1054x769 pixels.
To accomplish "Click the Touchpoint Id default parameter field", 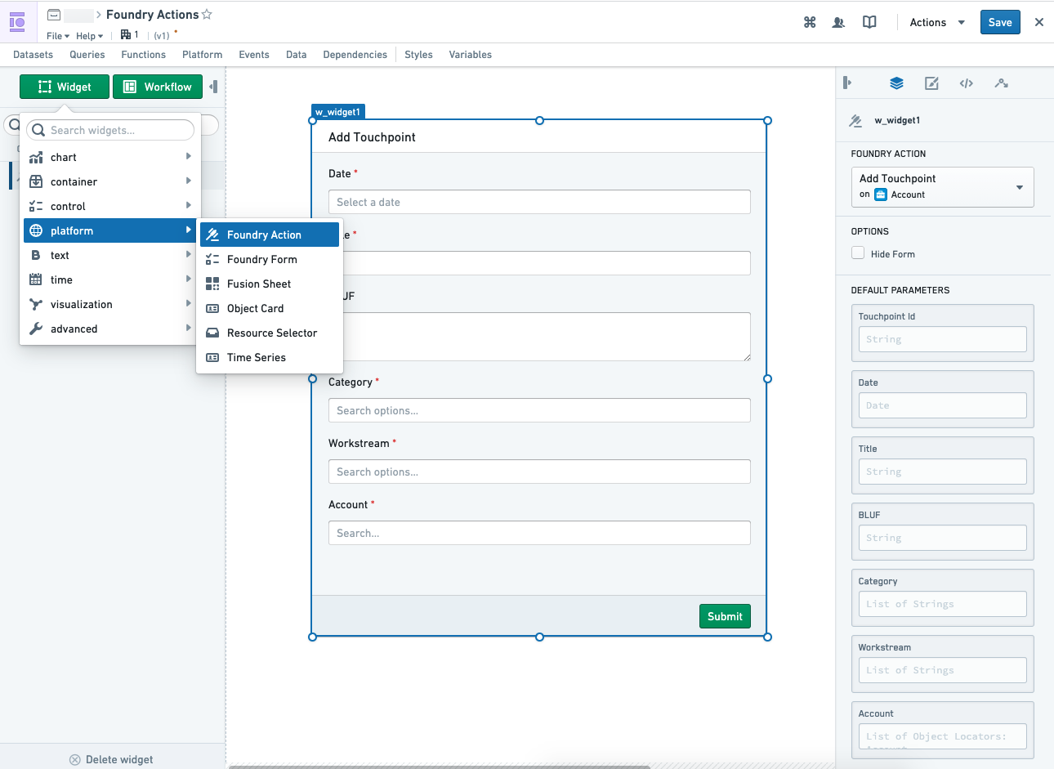I will click(x=942, y=339).
